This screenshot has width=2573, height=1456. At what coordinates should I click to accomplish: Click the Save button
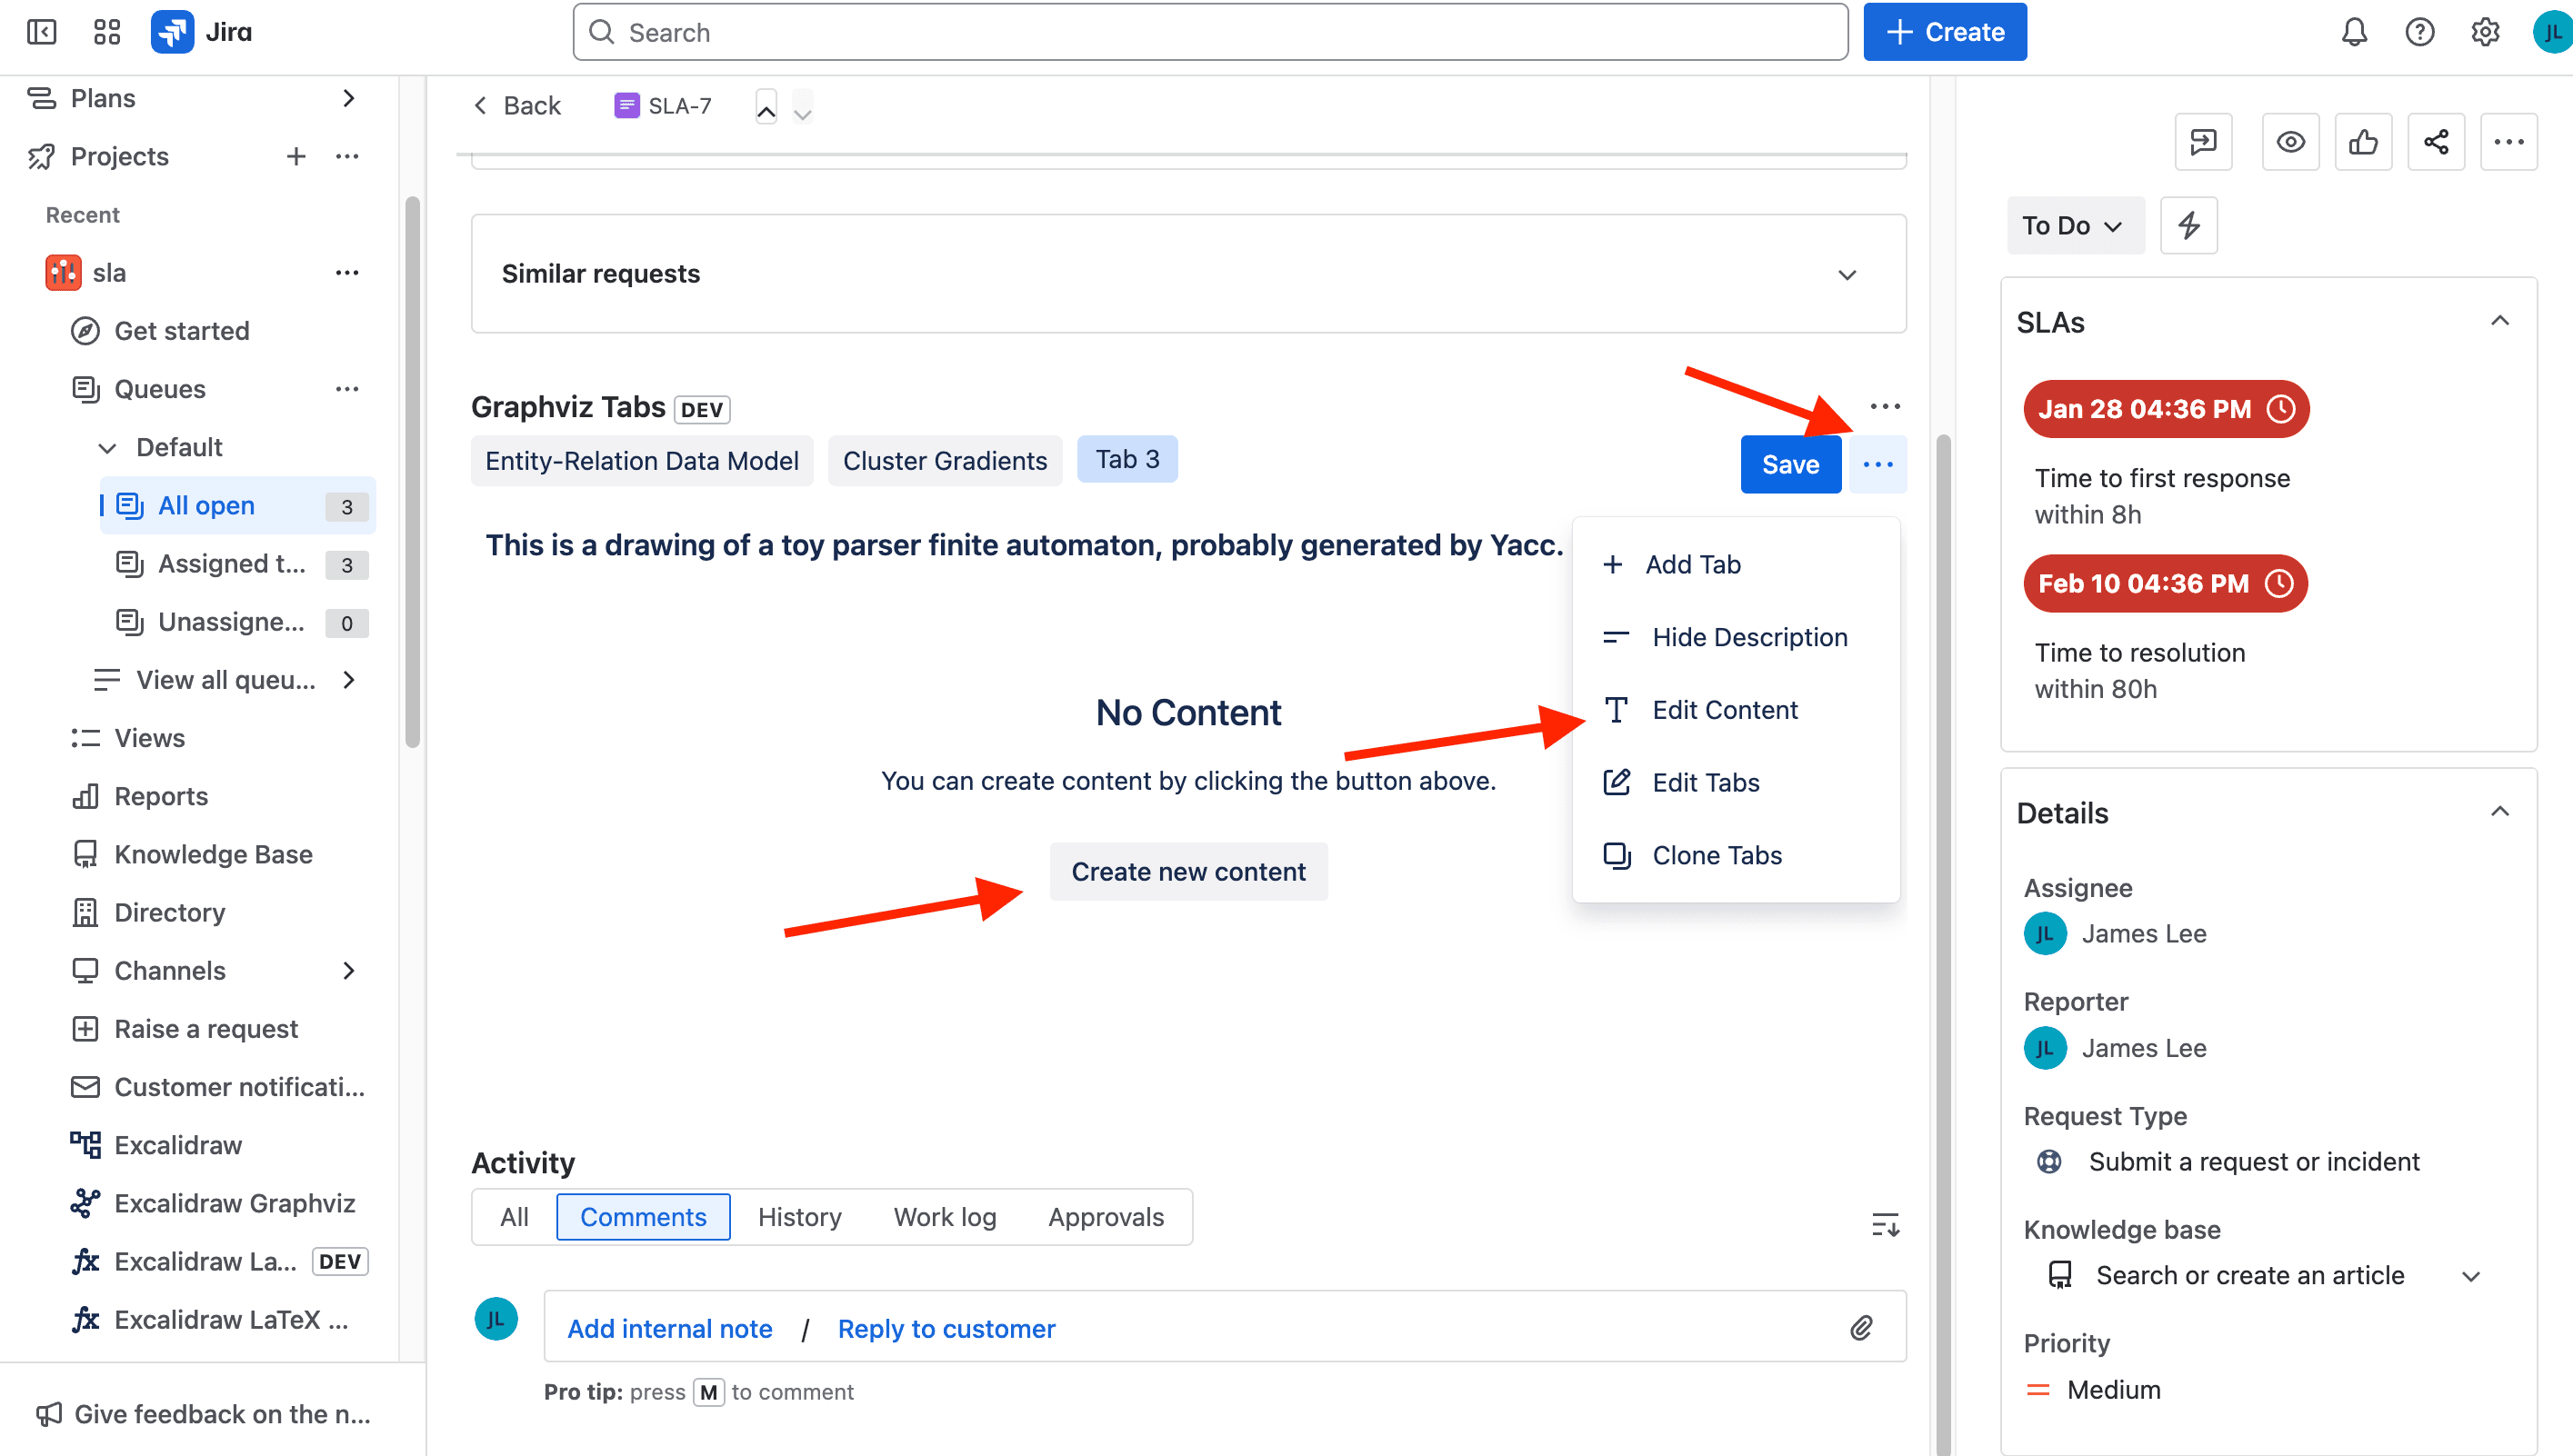tap(1789, 464)
